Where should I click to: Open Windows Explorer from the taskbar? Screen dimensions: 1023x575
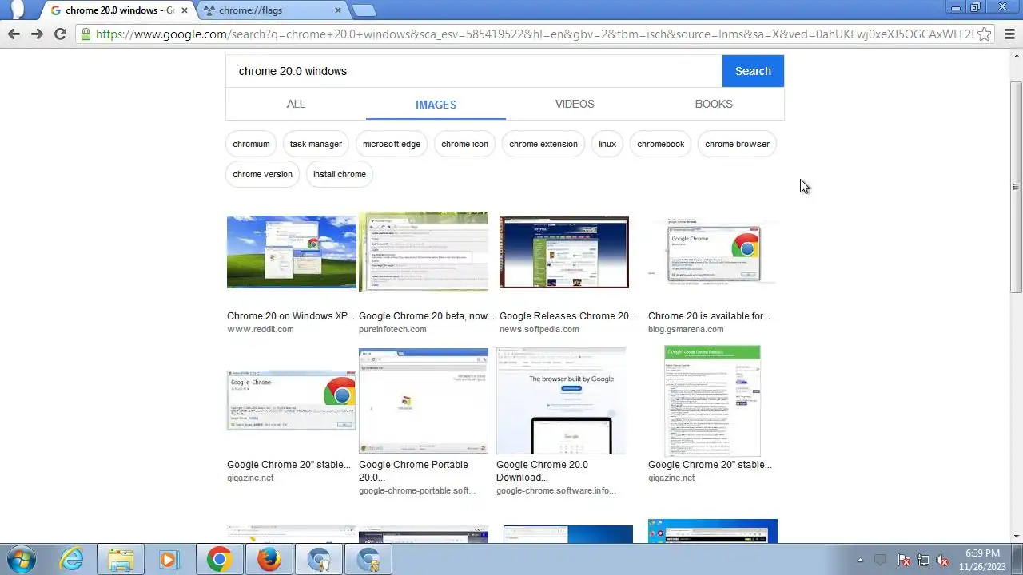(x=121, y=560)
